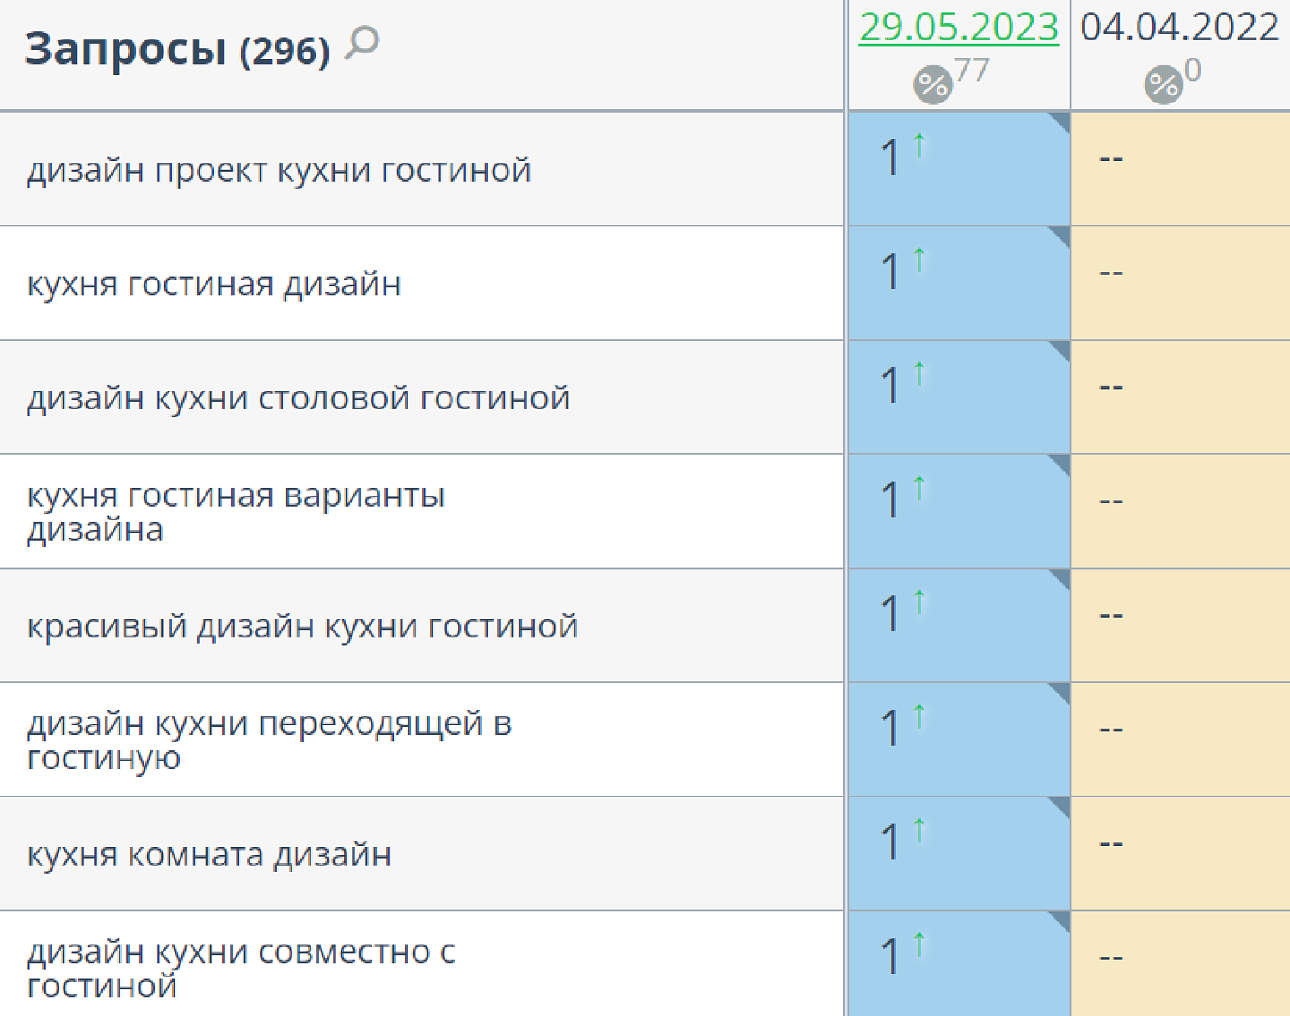Screen dimensions: 1290x1016
Task: Click position 1 cell for 'кухня комната дизайн'
Action: point(959,853)
